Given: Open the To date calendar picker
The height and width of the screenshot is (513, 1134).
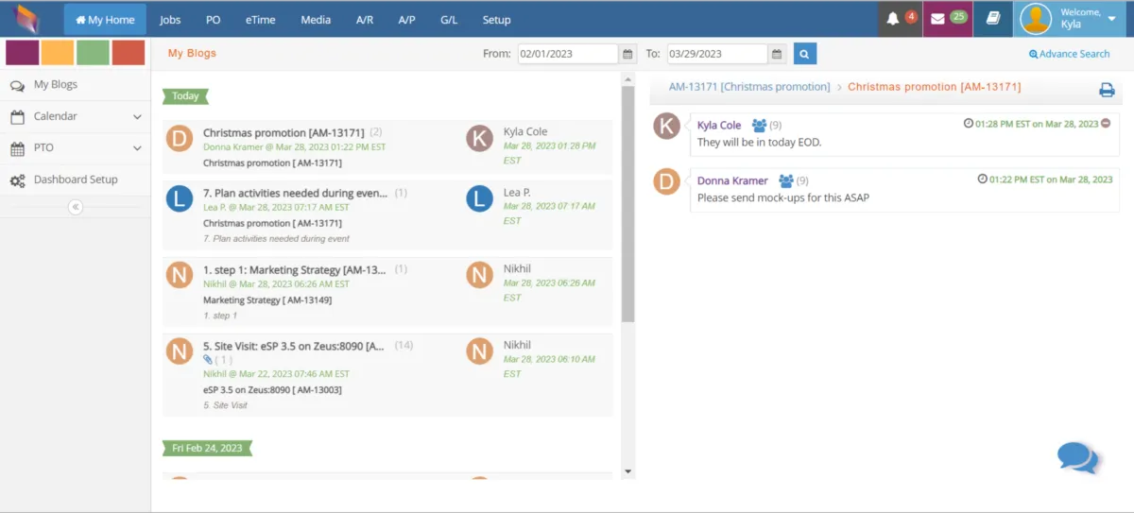Looking at the screenshot, I should 777,54.
